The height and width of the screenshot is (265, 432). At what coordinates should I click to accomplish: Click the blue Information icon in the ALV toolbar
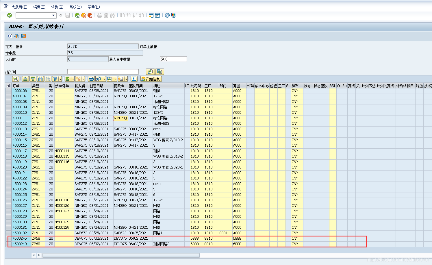(134, 79)
